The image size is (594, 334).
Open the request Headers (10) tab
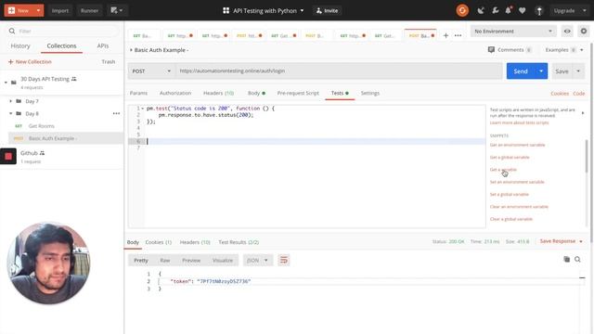(x=219, y=93)
